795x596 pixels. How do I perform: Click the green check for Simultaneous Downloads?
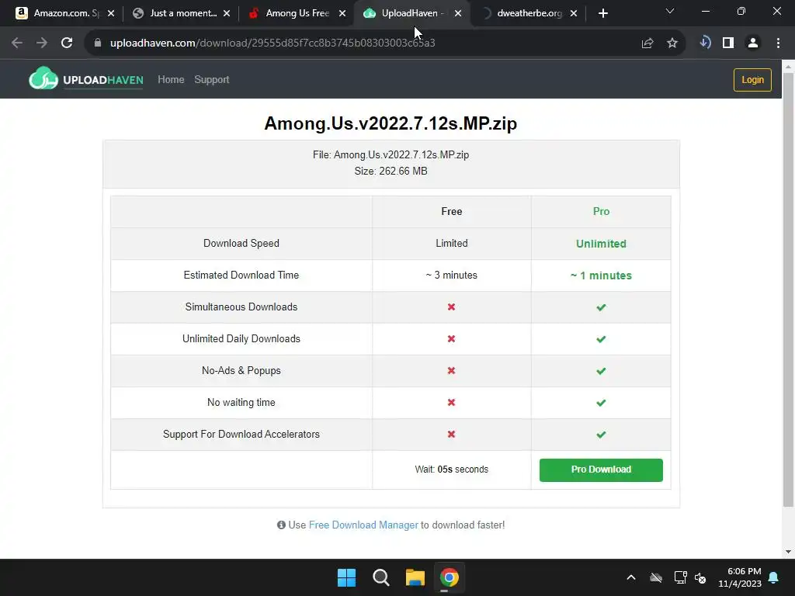[x=601, y=307]
